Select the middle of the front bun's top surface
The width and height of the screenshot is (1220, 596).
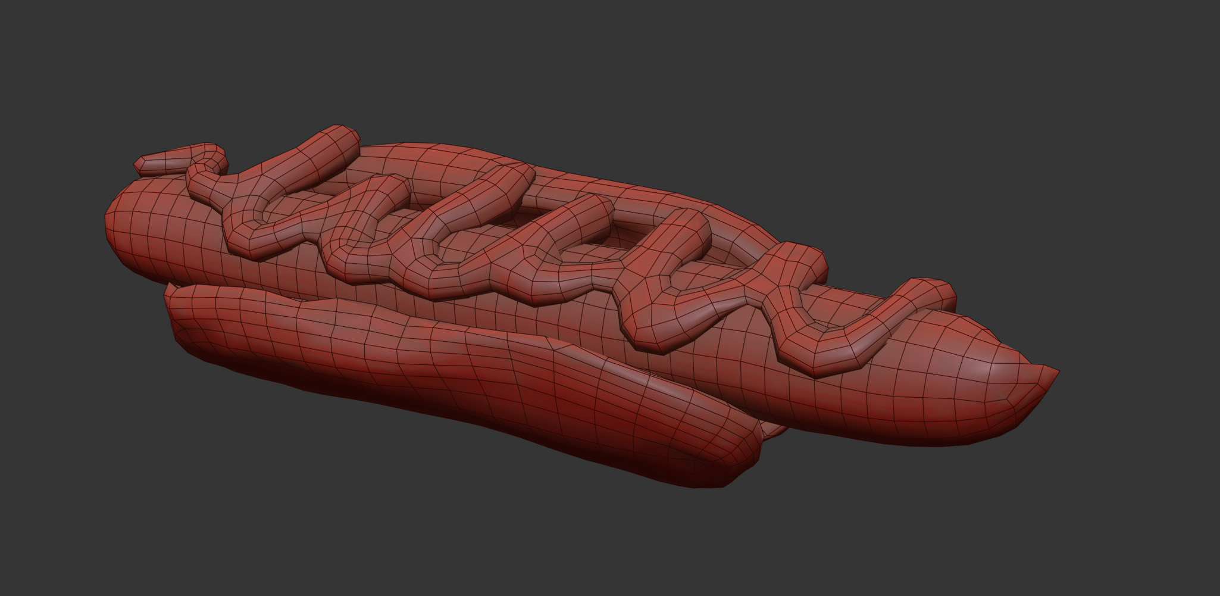point(446,333)
